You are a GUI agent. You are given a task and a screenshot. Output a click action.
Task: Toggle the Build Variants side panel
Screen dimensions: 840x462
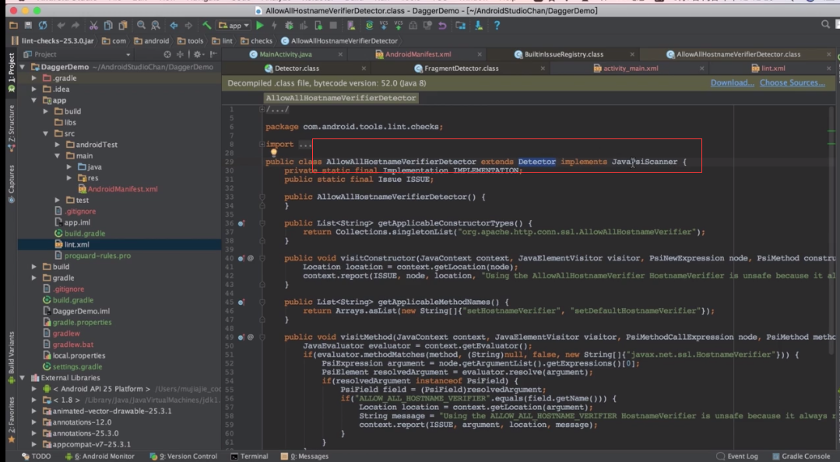(11, 356)
